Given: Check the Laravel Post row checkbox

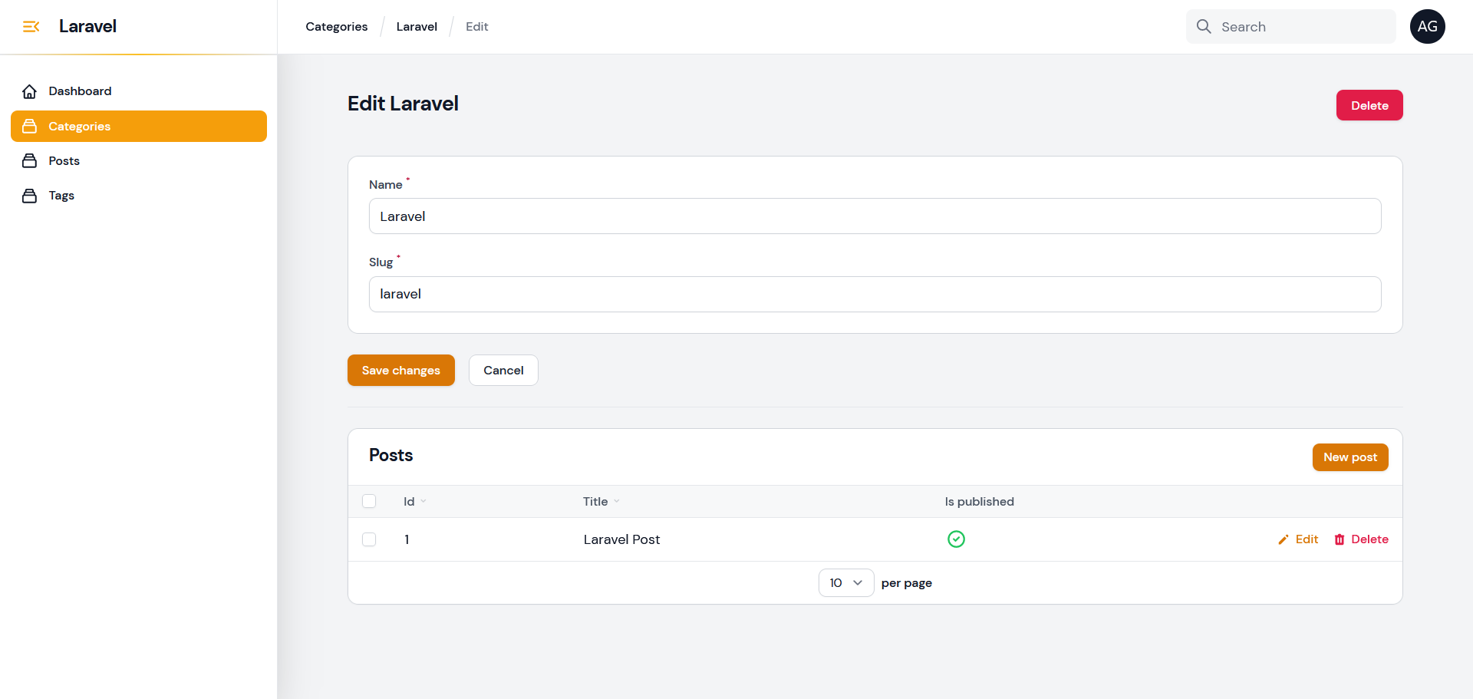Looking at the screenshot, I should pos(369,539).
